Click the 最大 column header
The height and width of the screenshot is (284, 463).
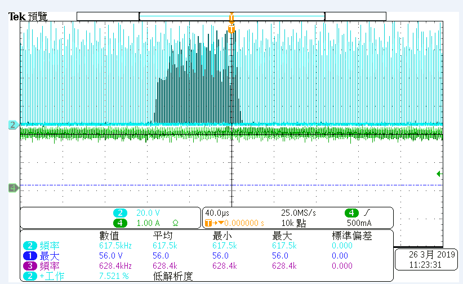[x=282, y=236]
